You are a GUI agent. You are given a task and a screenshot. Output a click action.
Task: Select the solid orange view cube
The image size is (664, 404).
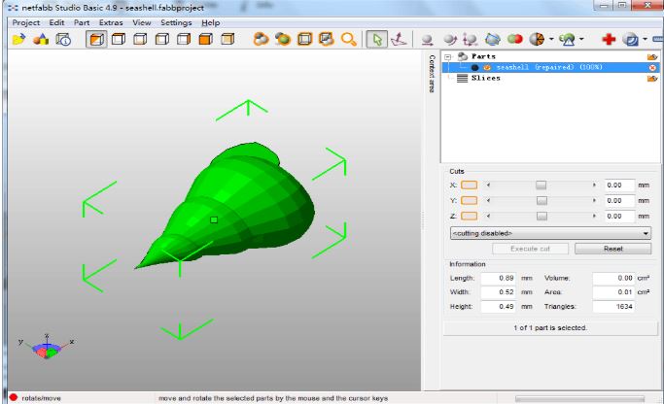(x=205, y=40)
